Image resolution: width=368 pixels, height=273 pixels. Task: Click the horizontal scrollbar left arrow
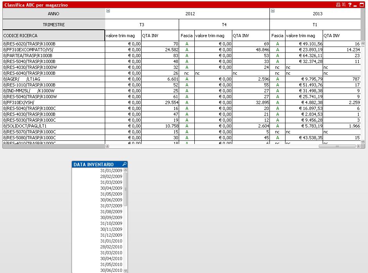[x=107, y=146]
